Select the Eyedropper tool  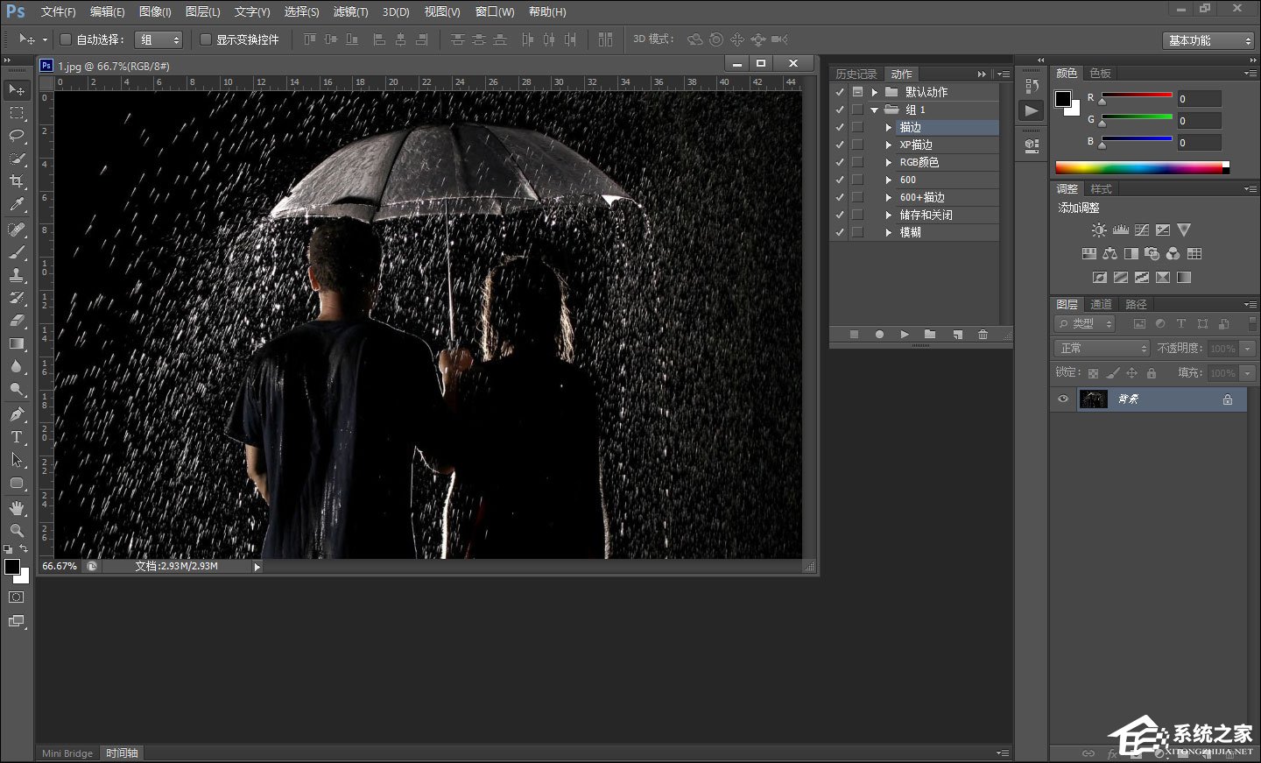17,205
